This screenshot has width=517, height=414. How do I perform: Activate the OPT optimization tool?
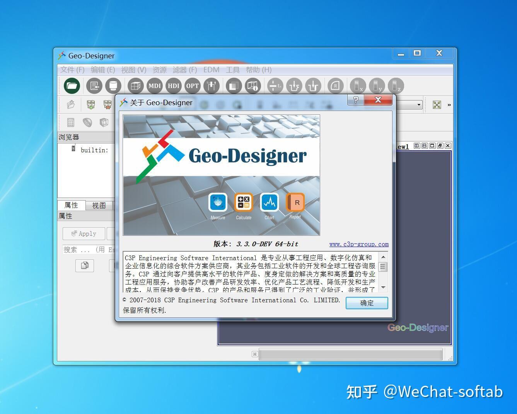tap(192, 86)
